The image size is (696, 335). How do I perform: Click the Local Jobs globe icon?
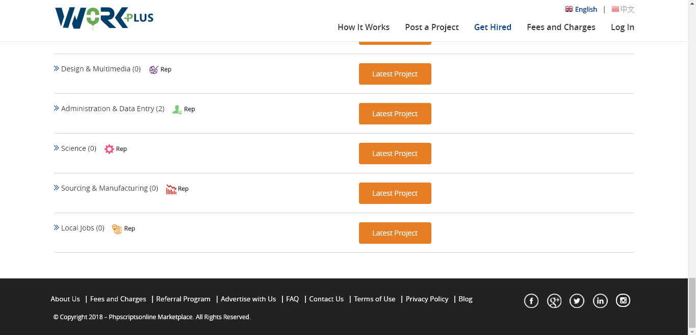(x=117, y=229)
